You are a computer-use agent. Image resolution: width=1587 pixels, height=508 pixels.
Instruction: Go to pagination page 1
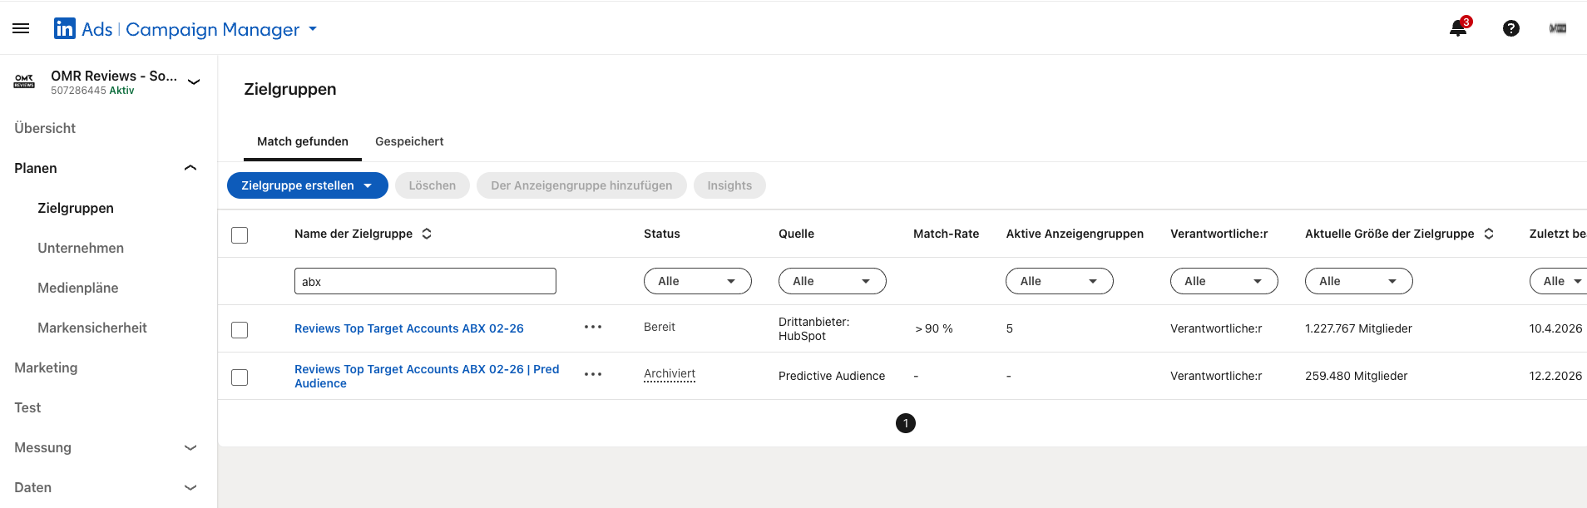coord(906,423)
